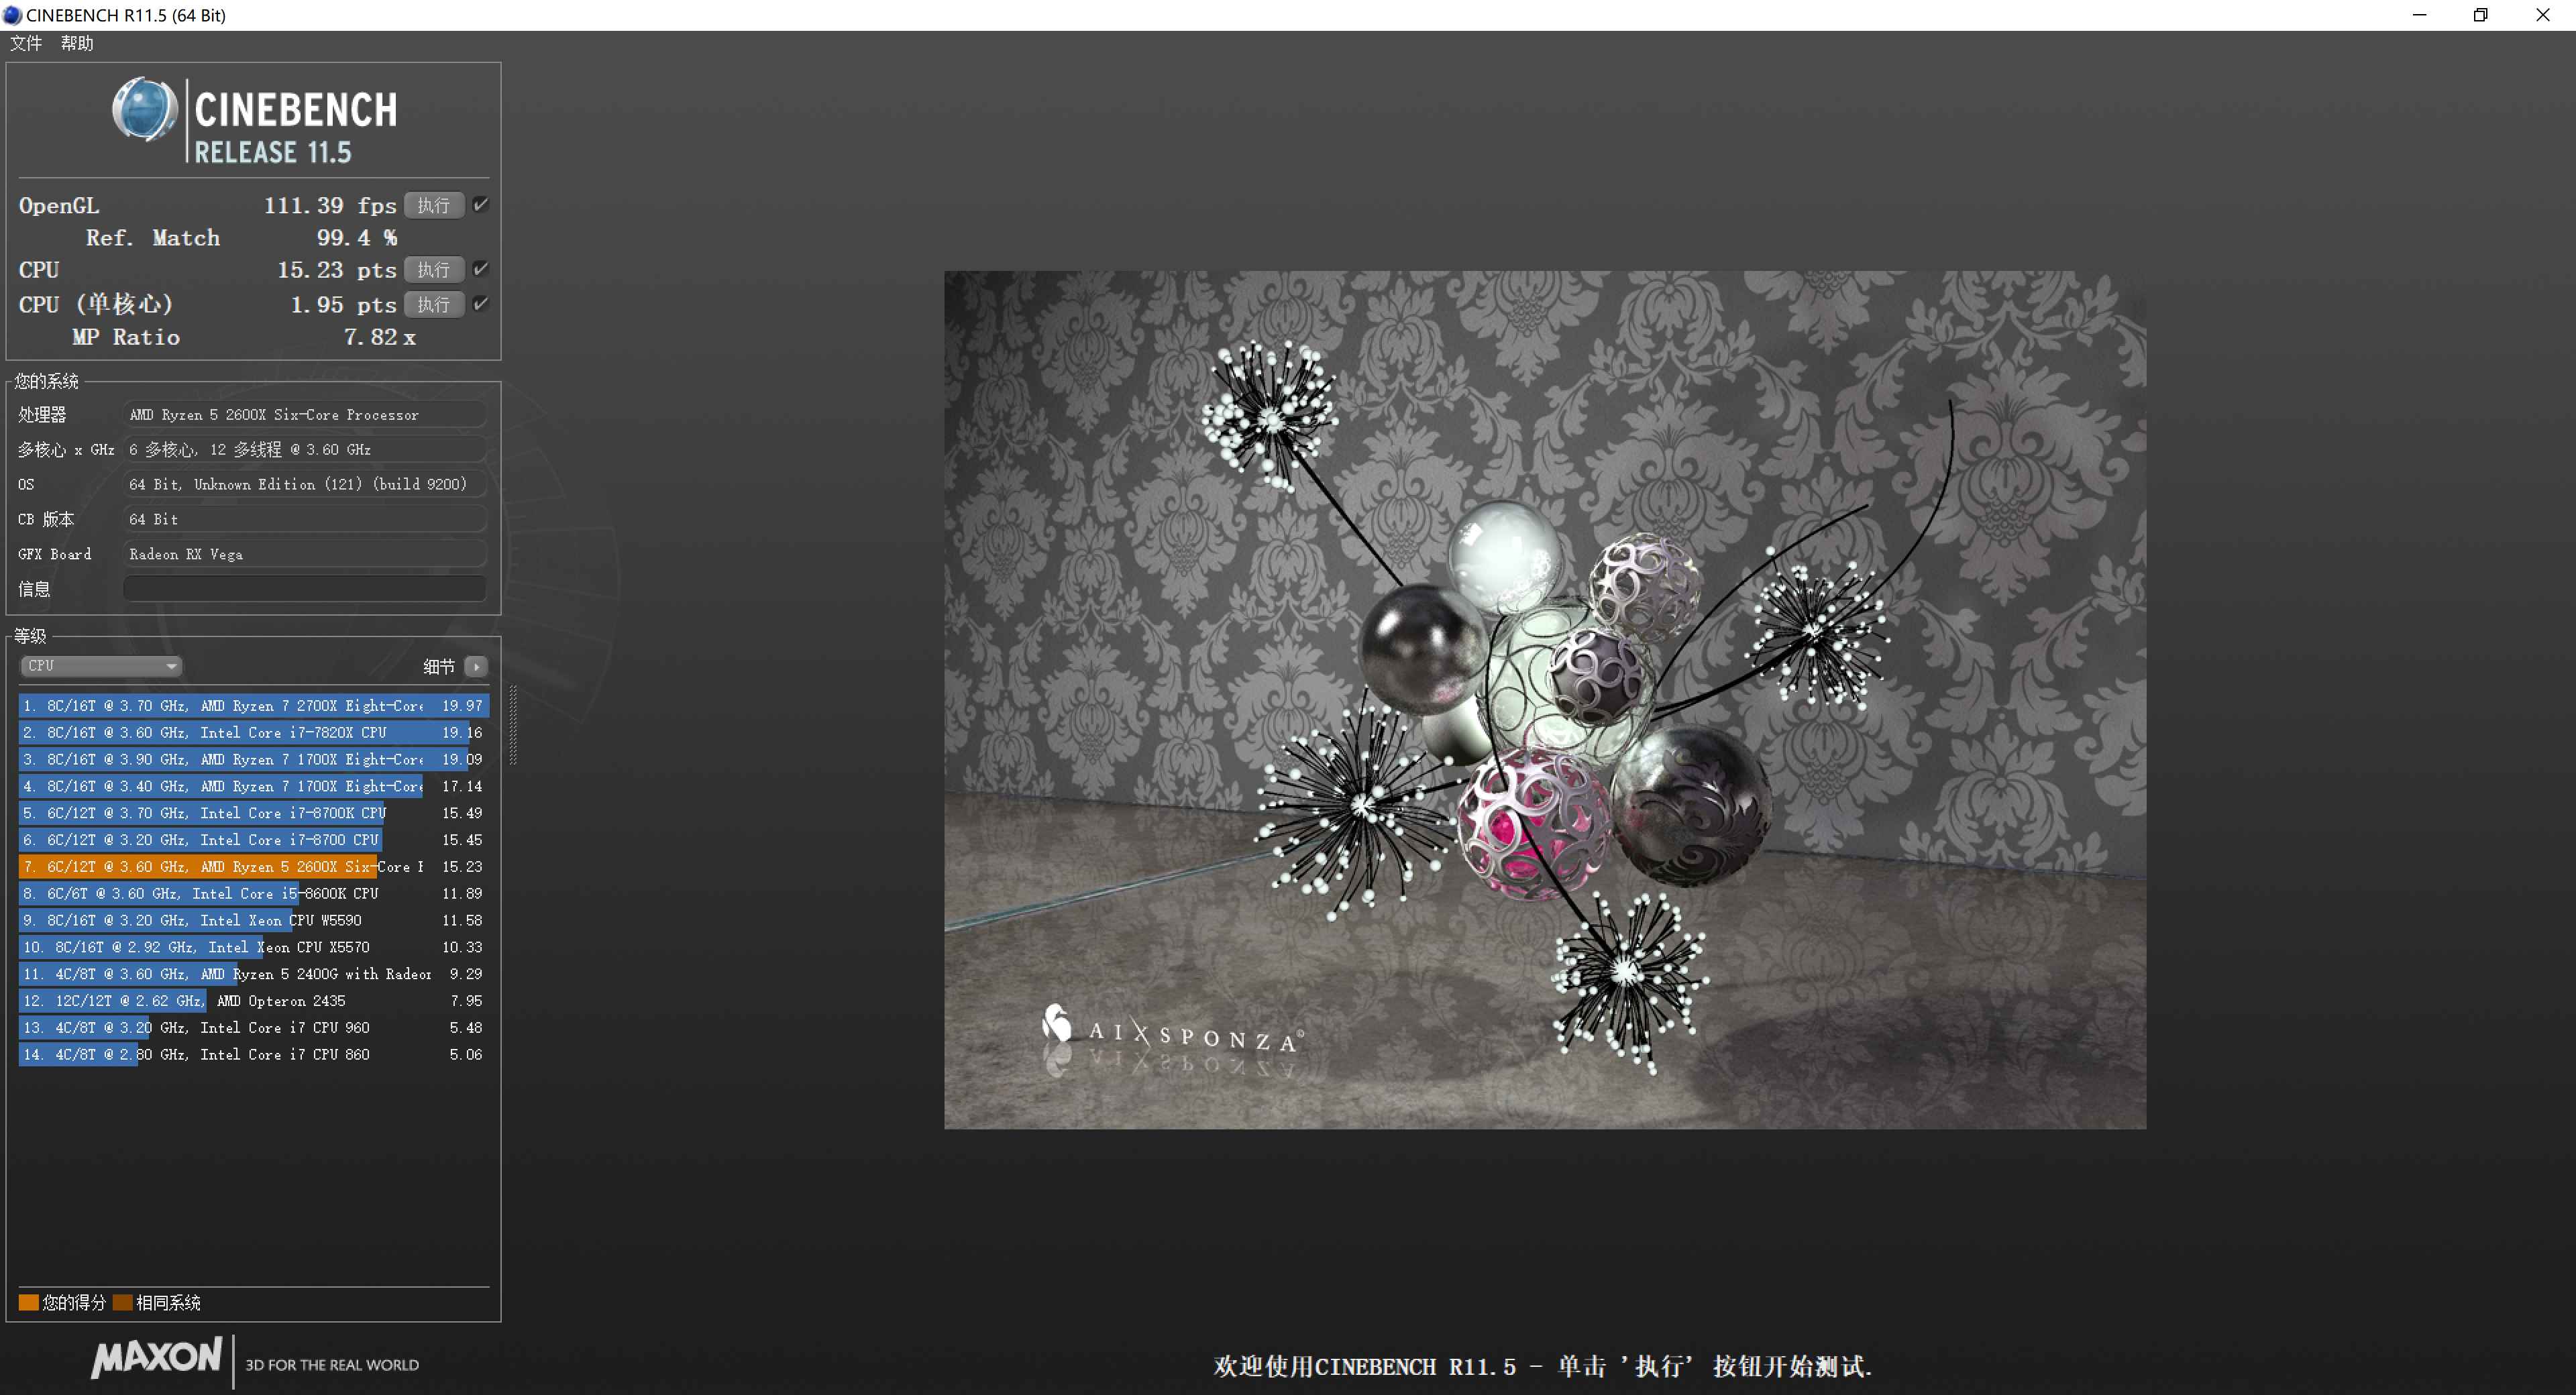Select ranking row 3 Ryzen 7 1700X 3.90 GHz
The height and width of the screenshot is (1395, 2576).
pos(254,760)
